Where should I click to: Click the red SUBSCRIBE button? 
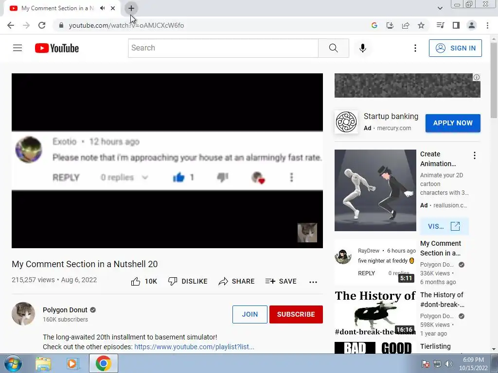coord(296,314)
